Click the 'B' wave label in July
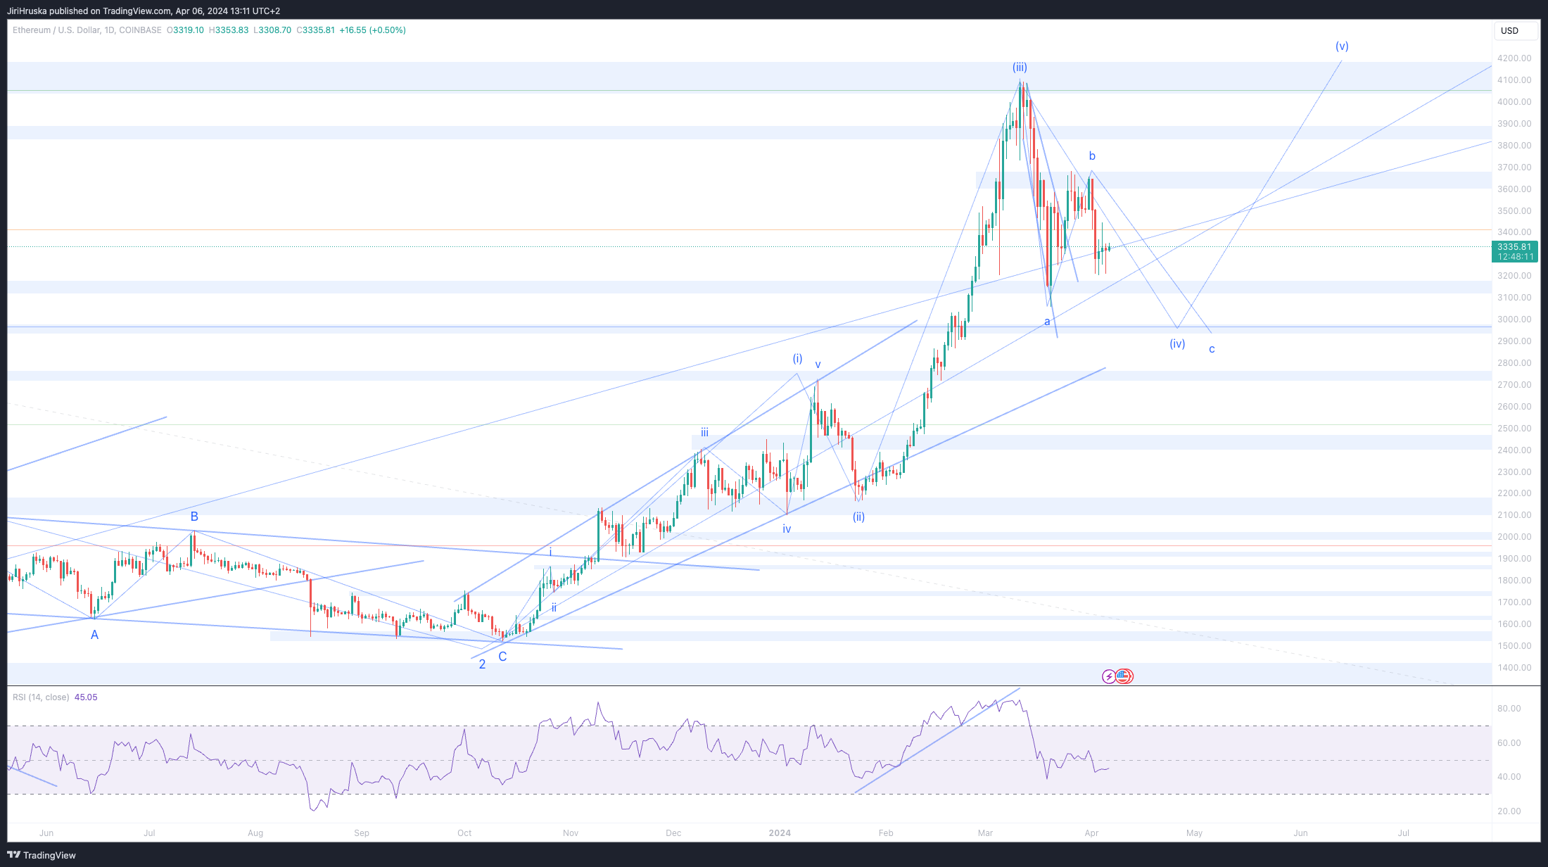The image size is (1548, 867). (x=194, y=517)
